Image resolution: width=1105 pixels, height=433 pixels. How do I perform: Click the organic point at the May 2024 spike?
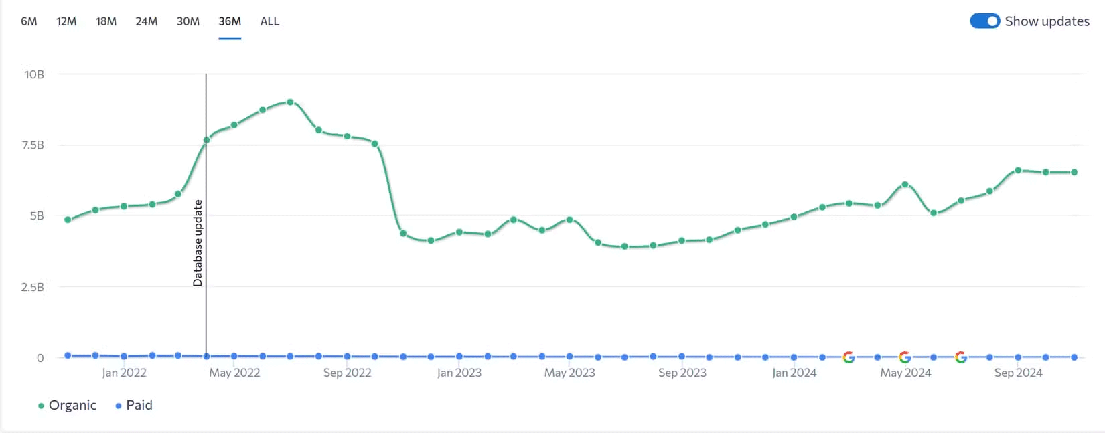905,184
